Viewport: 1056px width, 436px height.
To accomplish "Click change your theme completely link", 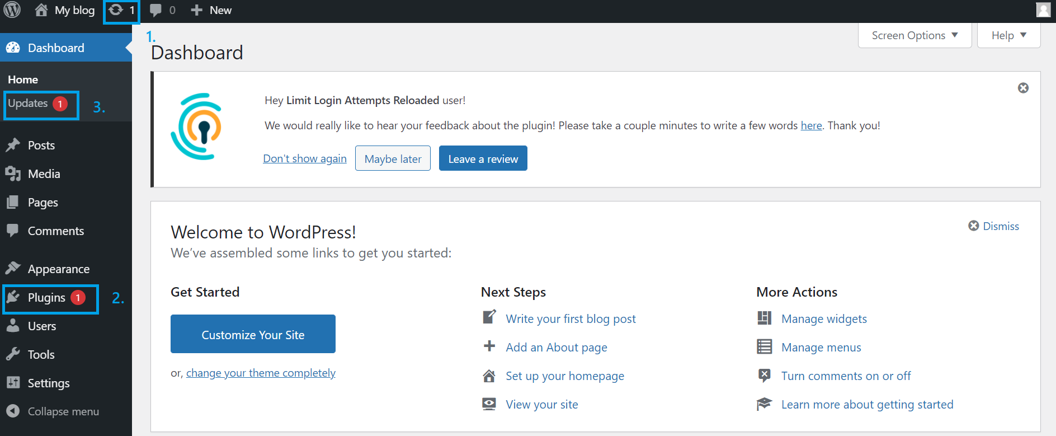I will click(261, 373).
